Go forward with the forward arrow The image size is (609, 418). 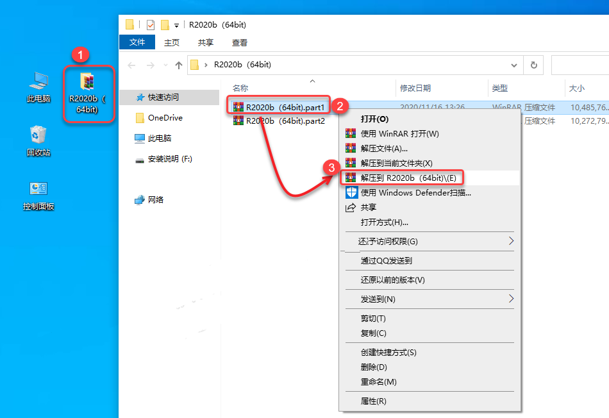click(x=150, y=65)
